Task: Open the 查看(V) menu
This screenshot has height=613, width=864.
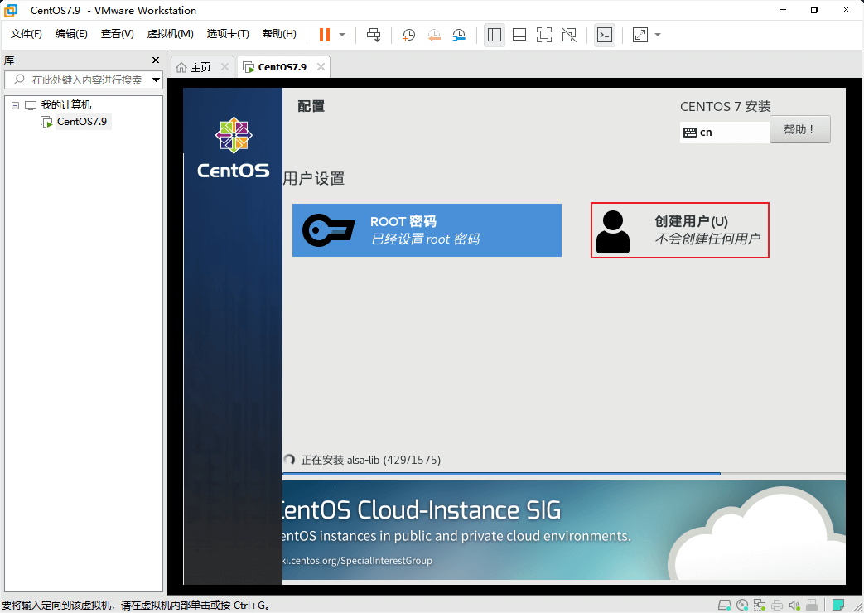Action: (x=117, y=34)
